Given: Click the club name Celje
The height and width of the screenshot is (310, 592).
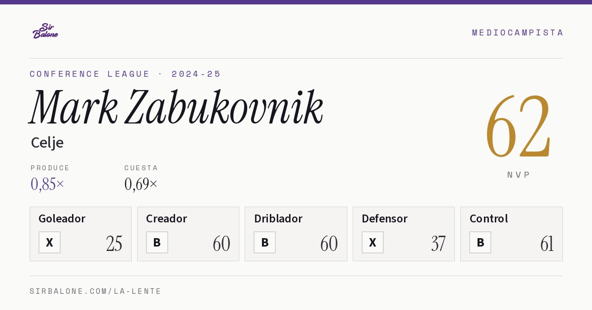Looking at the screenshot, I should pyautogui.click(x=47, y=143).
